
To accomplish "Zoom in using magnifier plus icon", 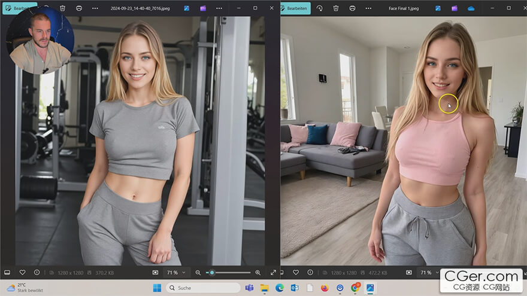I will tap(258, 273).
